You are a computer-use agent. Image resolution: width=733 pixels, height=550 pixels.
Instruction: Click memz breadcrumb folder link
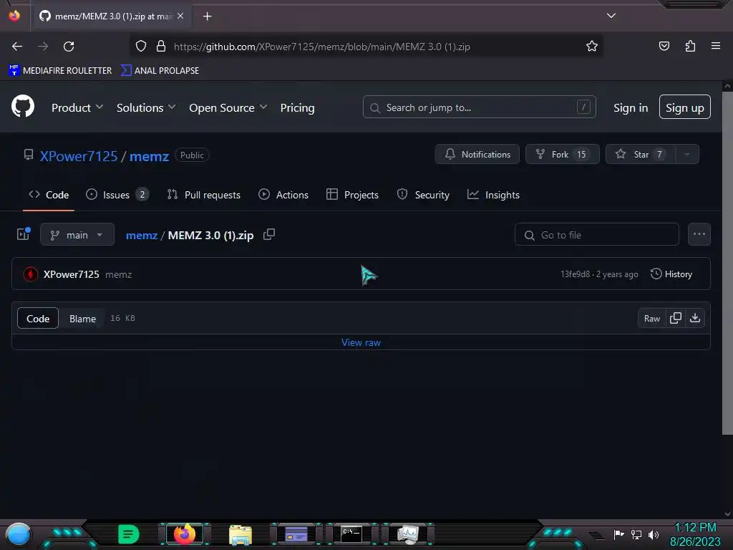(x=142, y=235)
